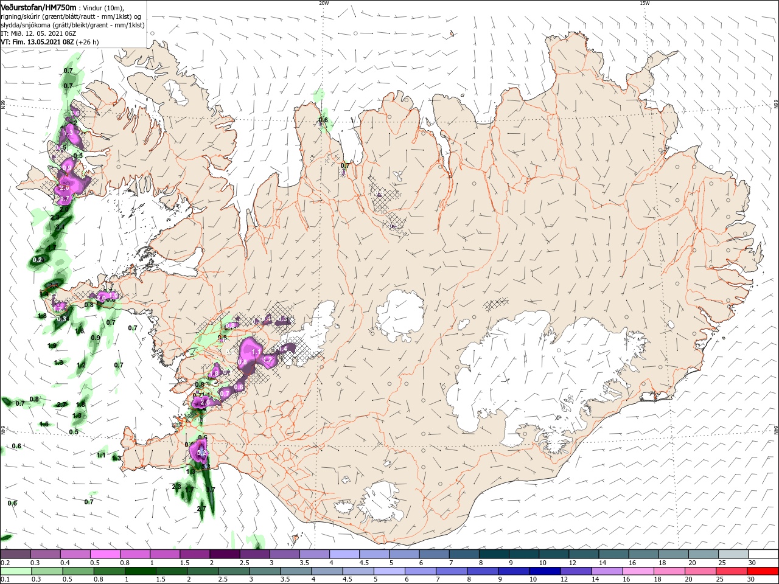Screen dimensions: 779x584
Task: Pick the royal blue 9 swatch on lower scale
Action: click(x=514, y=571)
